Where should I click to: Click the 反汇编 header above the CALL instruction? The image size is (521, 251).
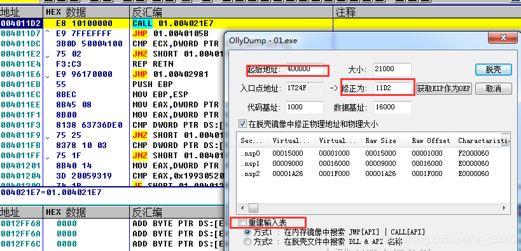point(231,13)
